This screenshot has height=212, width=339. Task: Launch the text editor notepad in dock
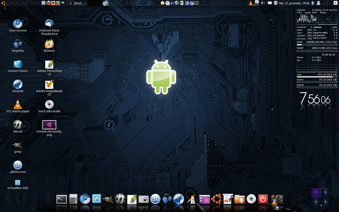[228, 199]
